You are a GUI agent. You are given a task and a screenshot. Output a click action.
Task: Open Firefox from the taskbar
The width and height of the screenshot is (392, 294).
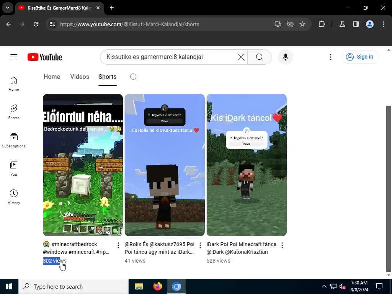pyautogui.click(x=157, y=286)
